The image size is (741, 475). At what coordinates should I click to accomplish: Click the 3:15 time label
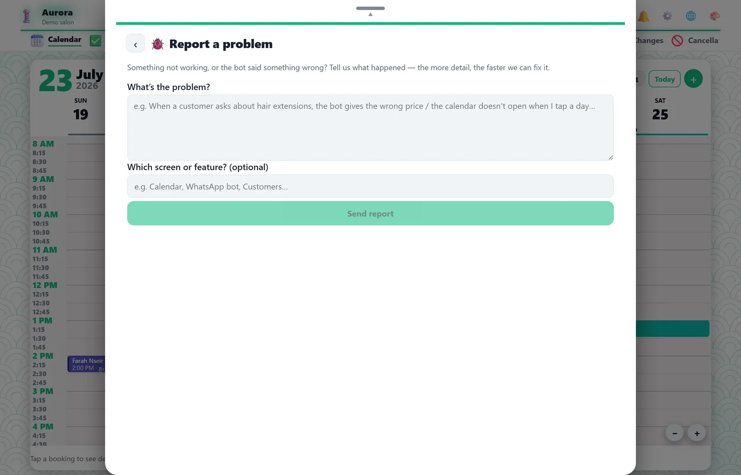39,400
